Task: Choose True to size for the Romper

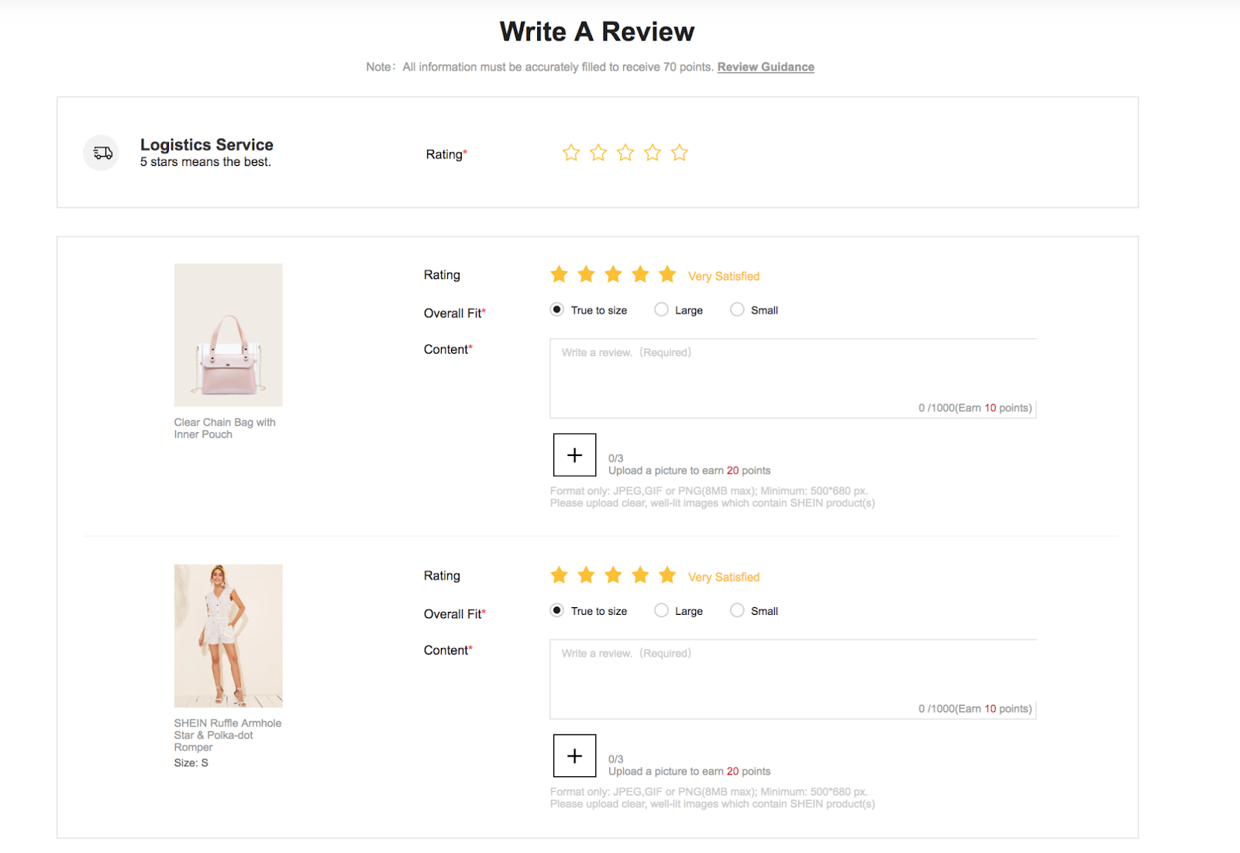Action: point(556,610)
